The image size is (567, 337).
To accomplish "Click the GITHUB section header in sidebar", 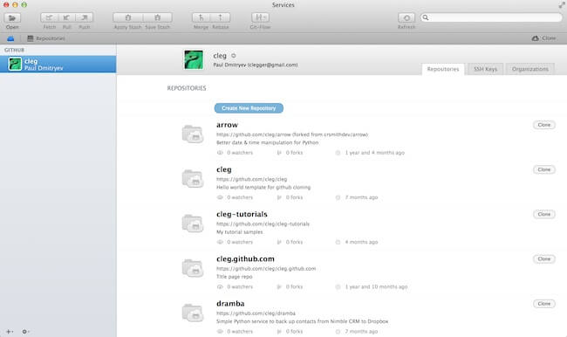I will pos(15,50).
